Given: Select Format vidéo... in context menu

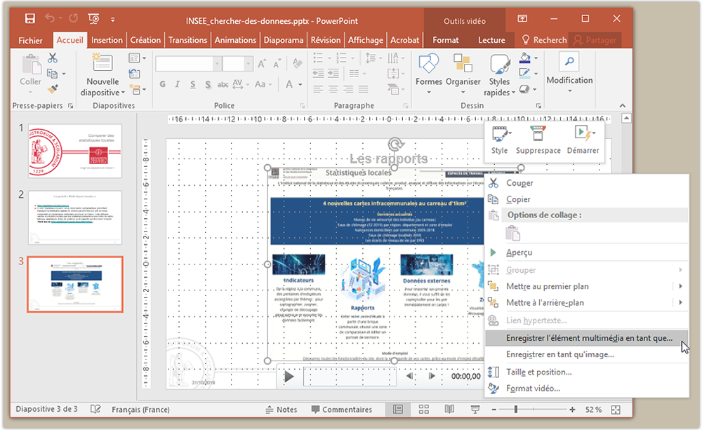Looking at the screenshot, I should pyautogui.click(x=533, y=389).
